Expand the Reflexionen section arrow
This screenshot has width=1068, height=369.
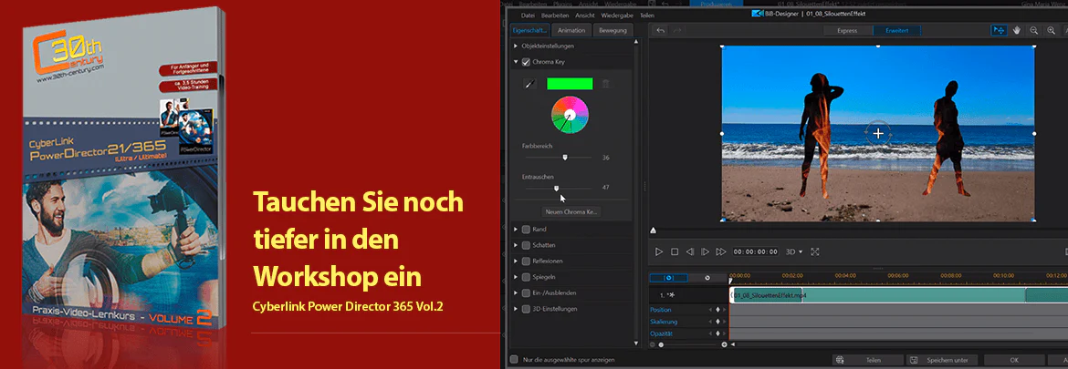tap(516, 261)
